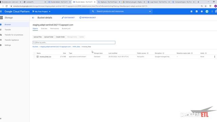
Task: Switch to the Permissions tab
Action: click(55, 28)
